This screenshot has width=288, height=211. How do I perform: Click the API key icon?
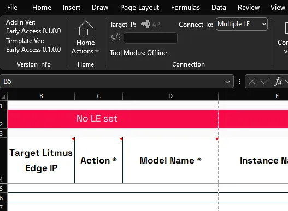[145, 24]
